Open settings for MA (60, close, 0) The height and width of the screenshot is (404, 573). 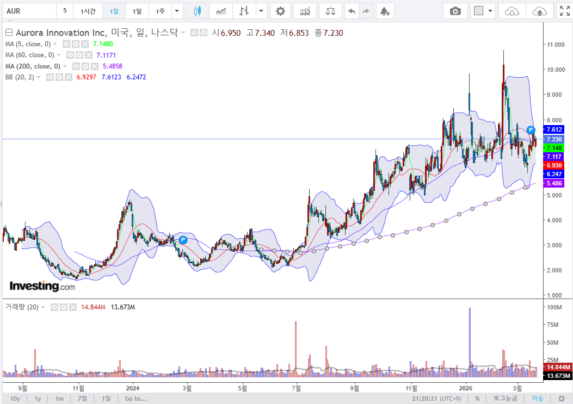[x=79, y=55]
